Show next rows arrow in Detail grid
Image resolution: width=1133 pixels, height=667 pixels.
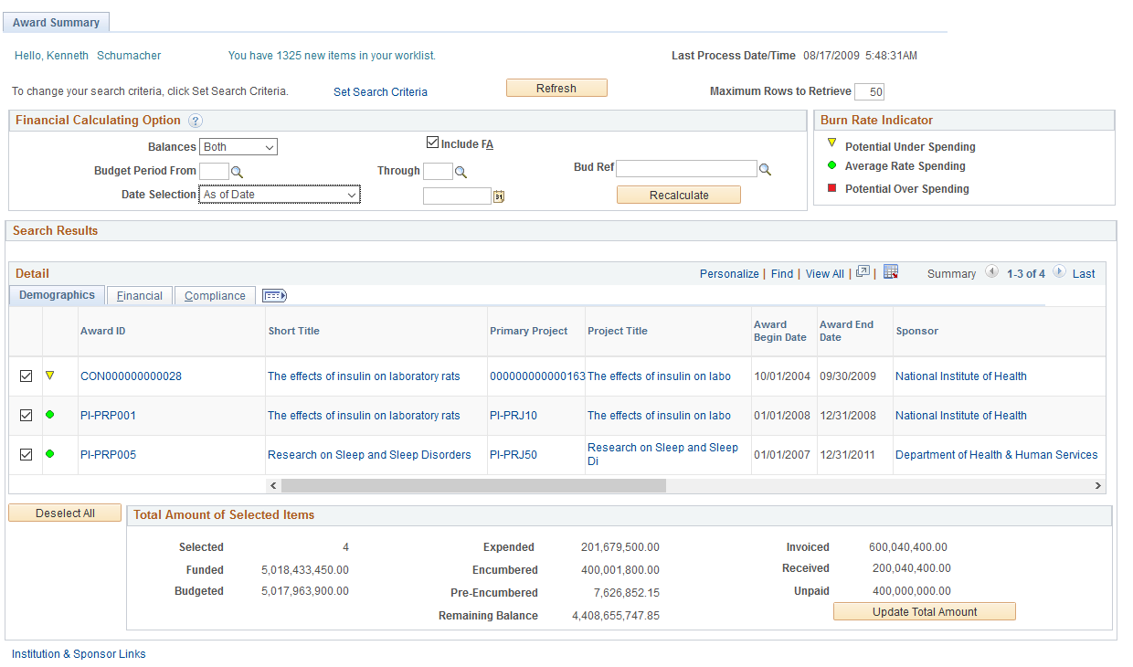pyautogui.click(x=1059, y=272)
